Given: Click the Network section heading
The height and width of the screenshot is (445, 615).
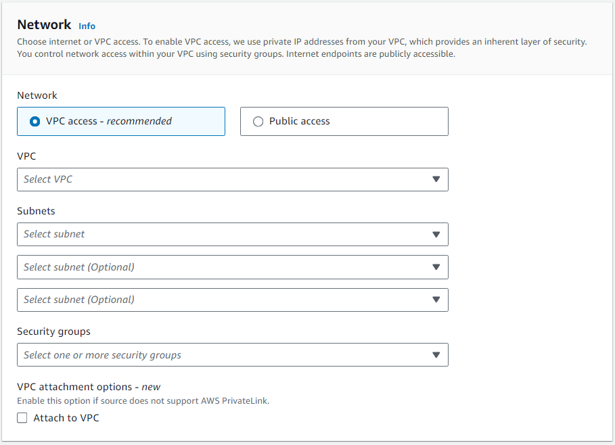Looking at the screenshot, I should coord(44,25).
